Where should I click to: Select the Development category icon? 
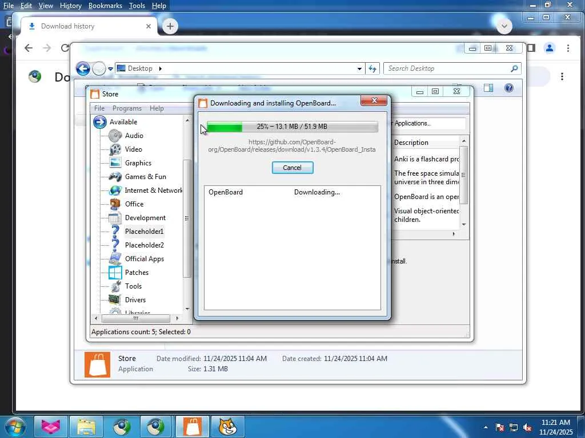(115, 218)
